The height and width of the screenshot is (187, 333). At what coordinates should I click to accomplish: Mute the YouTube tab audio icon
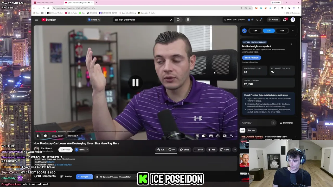[x=89, y=3]
